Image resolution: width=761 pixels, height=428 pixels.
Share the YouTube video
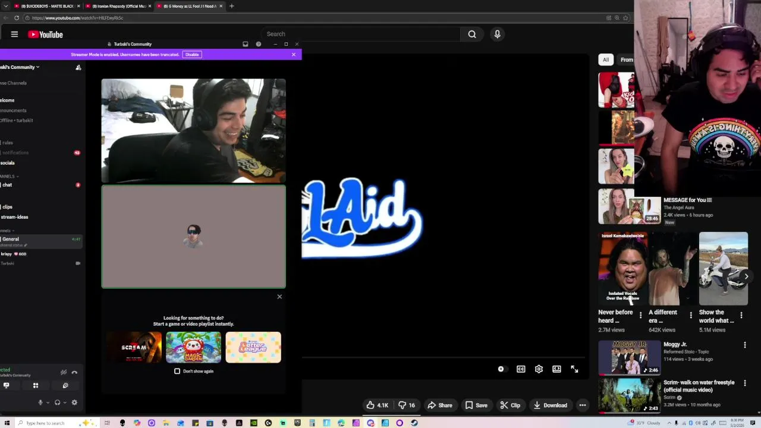(440, 405)
